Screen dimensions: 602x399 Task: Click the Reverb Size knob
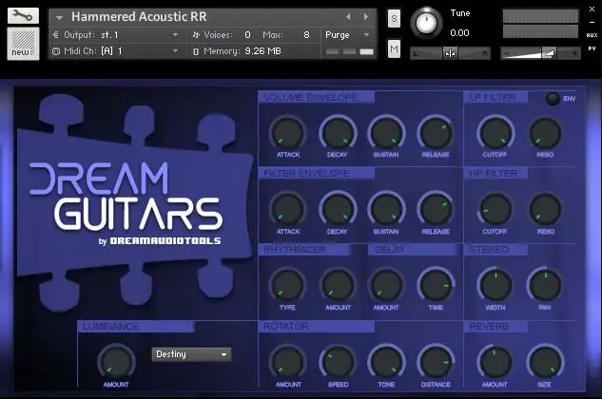click(x=545, y=362)
